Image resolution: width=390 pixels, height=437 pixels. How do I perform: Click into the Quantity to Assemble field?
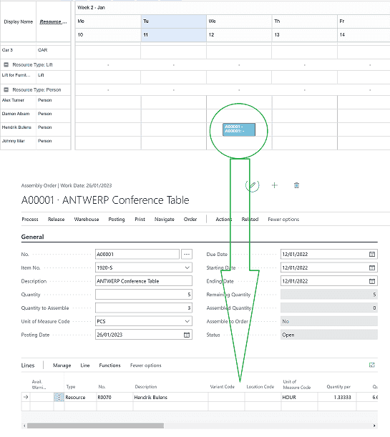click(144, 308)
